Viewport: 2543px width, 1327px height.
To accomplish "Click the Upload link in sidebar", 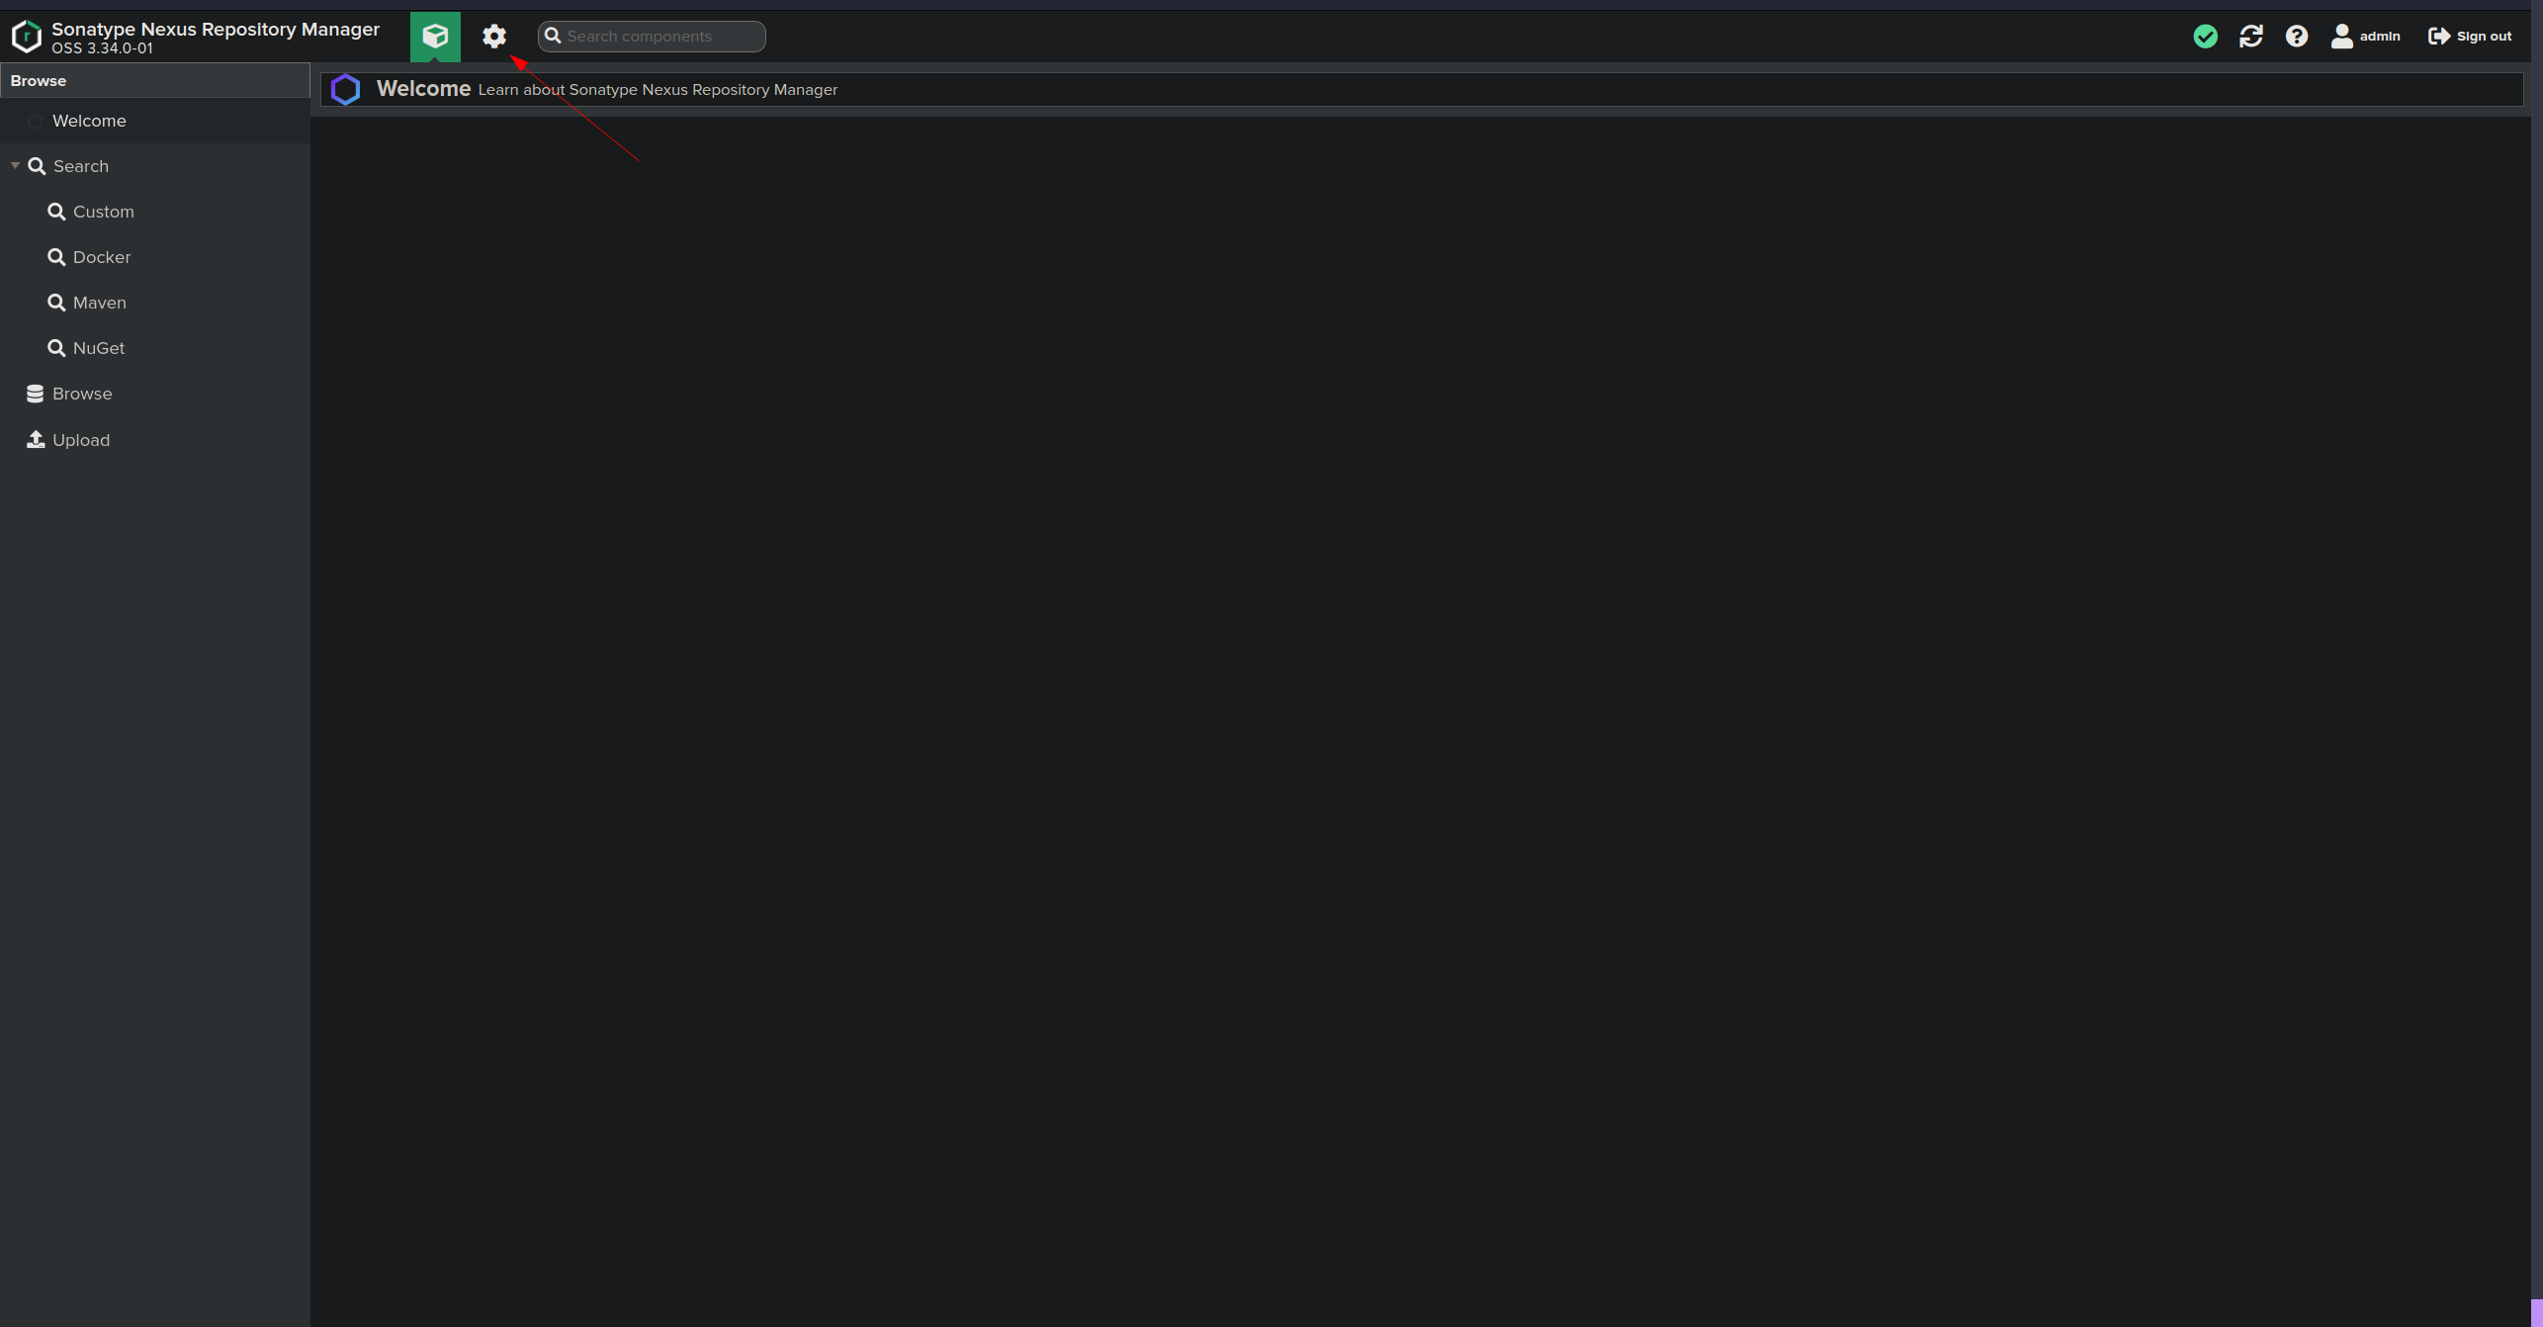I will [81, 439].
